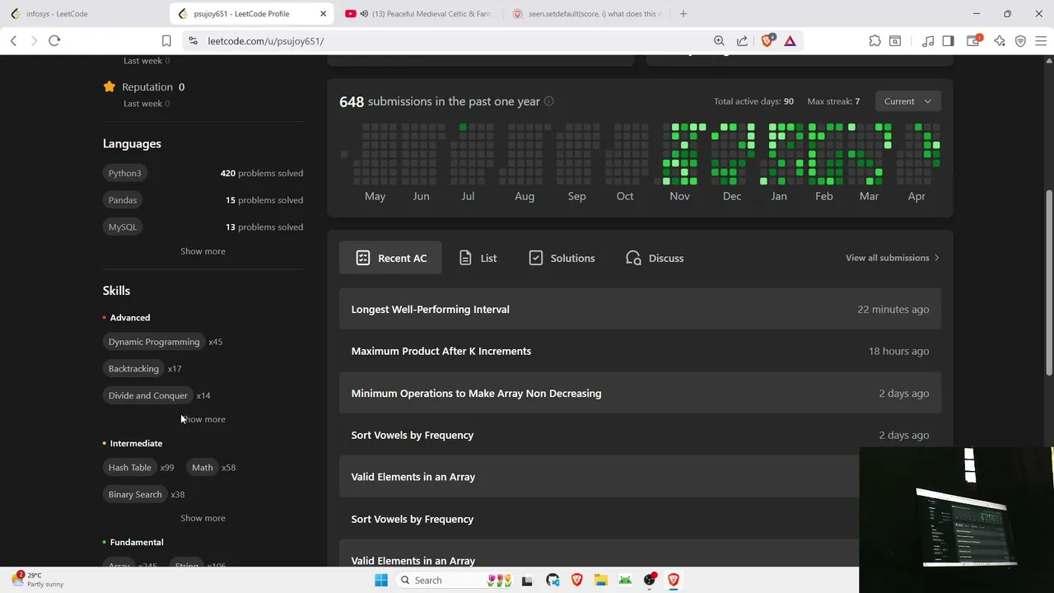Click the MySQL language tag

tap(123, 227)
